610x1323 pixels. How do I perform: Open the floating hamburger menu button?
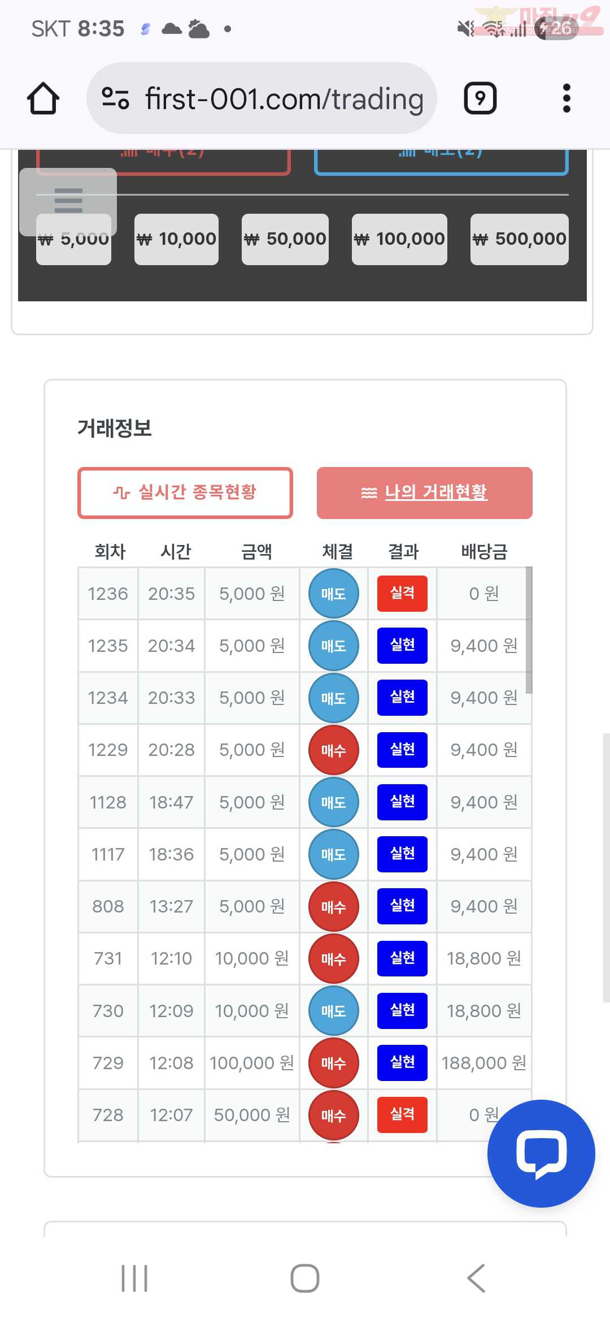tap(68, 201)
